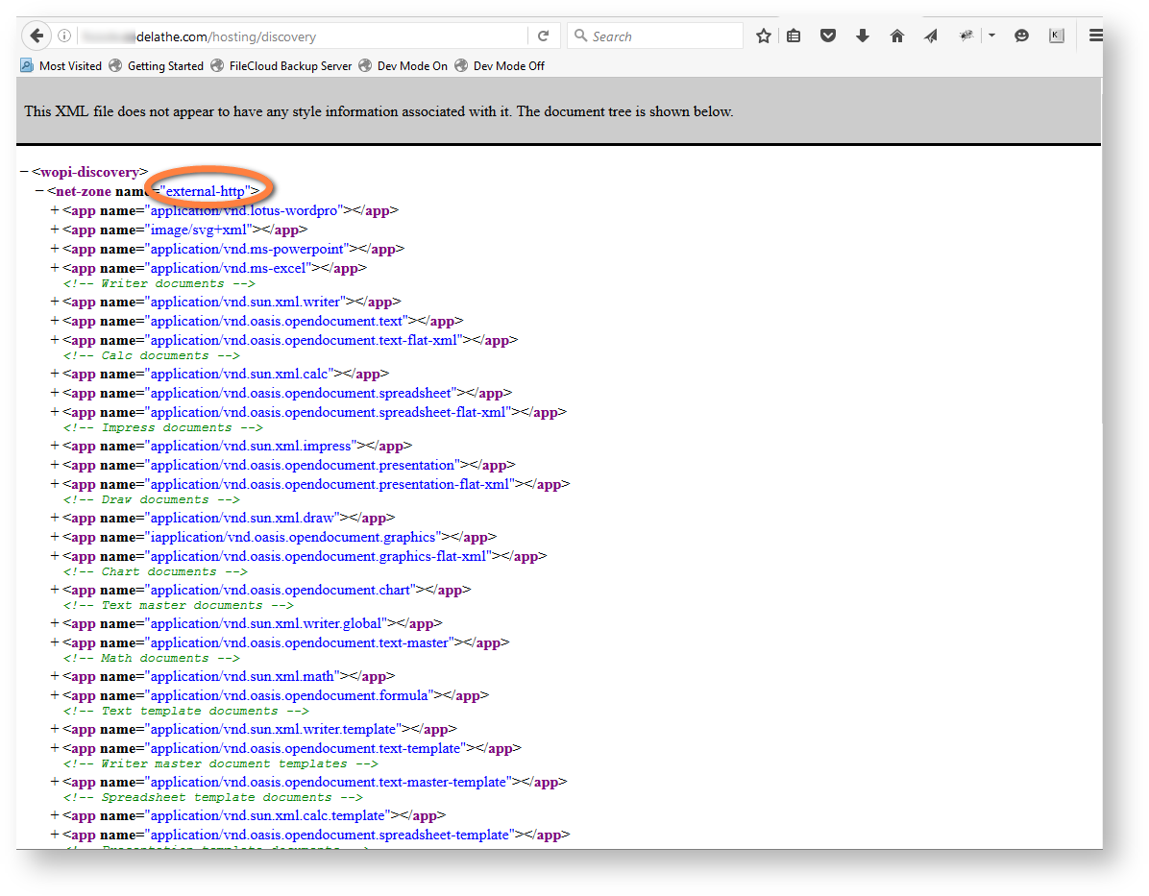The height and width of the screenshot is (896, 1149).
Task: Open the FileCloud Backup Server bookmark
Action: coord(281,66)
